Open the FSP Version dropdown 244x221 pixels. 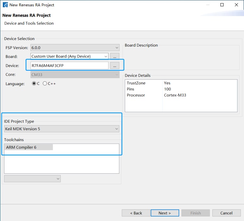coord(75,48)
